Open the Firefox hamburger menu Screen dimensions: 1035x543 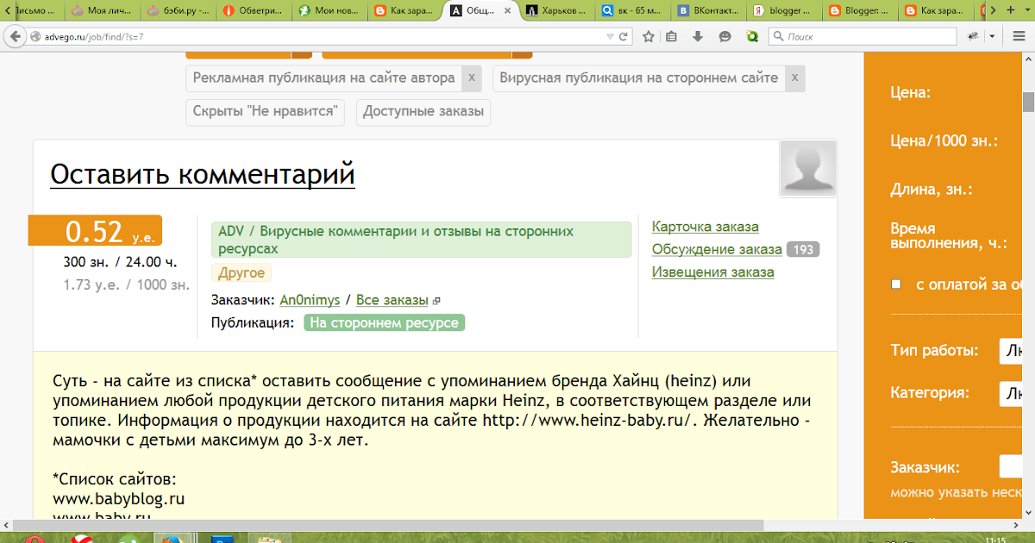(x=1019, y=37)
